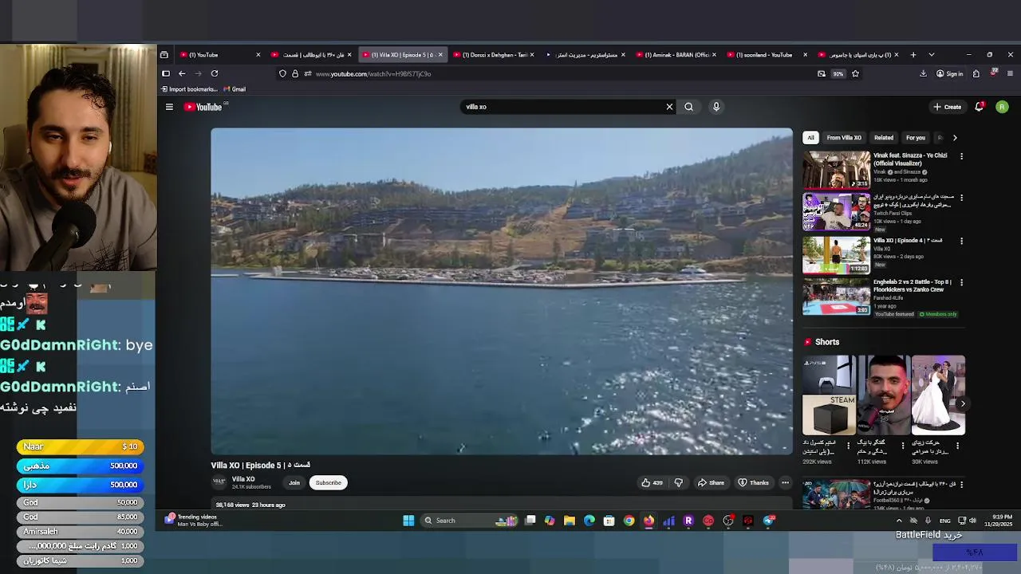
Task: Open File Explorer from the taskbar
Action: click(570, 521)
